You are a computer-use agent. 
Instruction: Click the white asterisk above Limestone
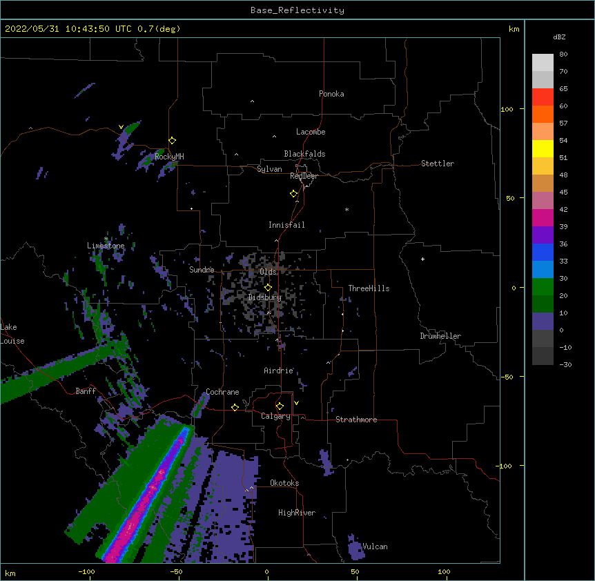pyautogui.click(x=106, y=239)
